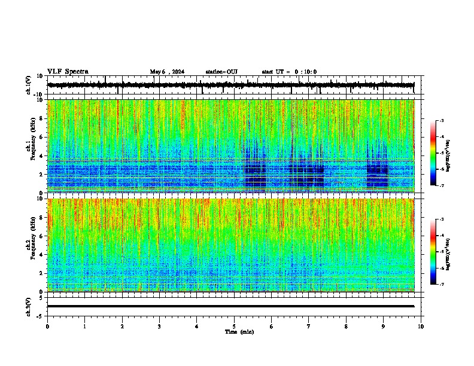Click the "start UT = 0:10:0" label
474x366 pixels.
pos(289,72)
